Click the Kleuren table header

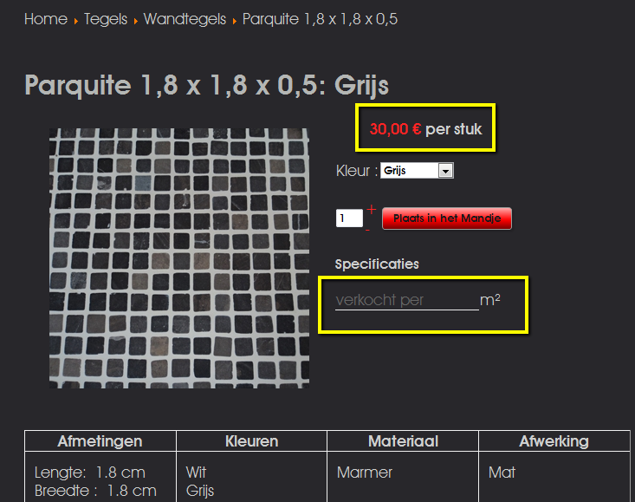(x=252, y=441)
